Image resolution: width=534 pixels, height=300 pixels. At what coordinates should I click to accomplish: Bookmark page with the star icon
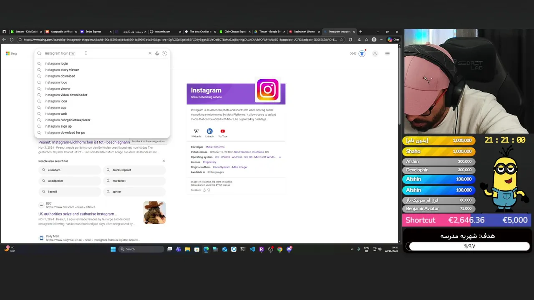341,40
